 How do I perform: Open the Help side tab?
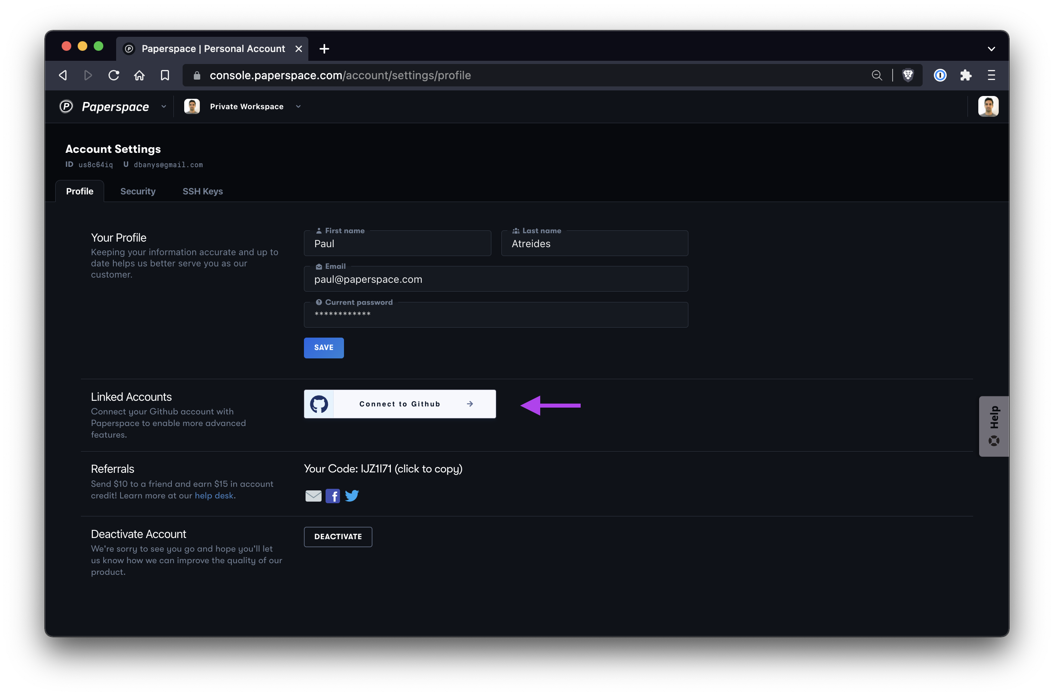pyautogui.click(x=994, y=426)
